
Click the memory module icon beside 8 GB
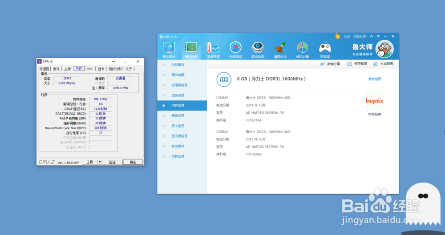click(x=224, y=79)
